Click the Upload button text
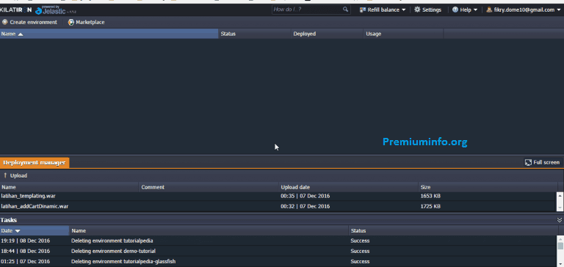The image size is (564, 267). 18,176
